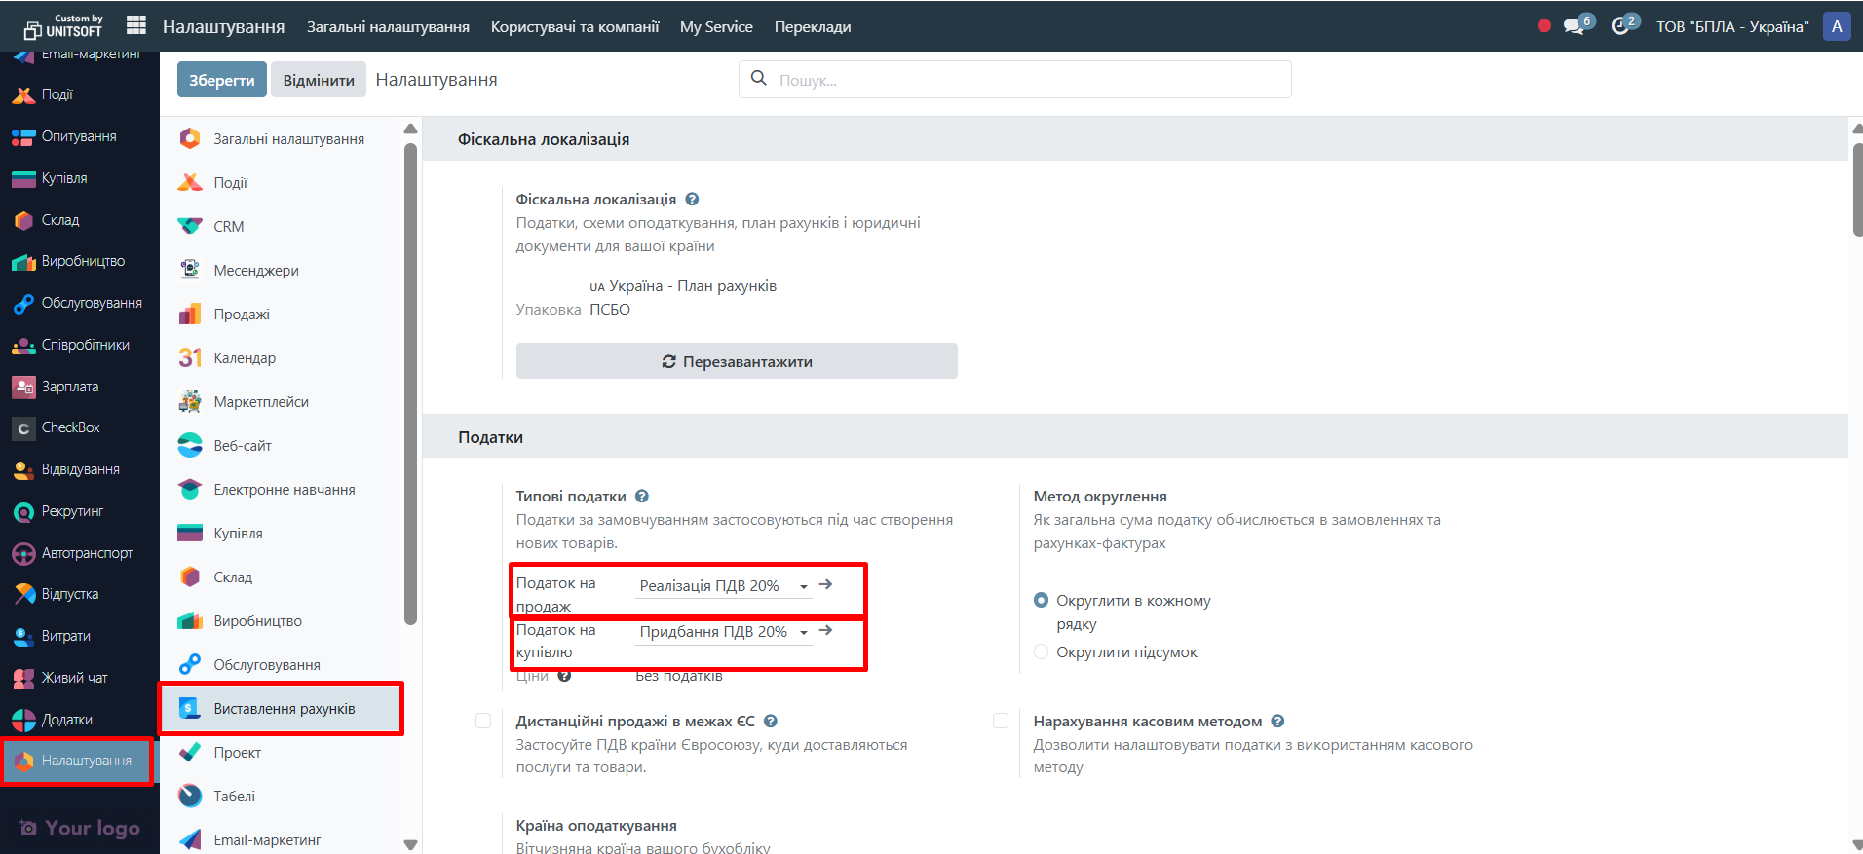
Task: Expand the Податок на продаж dropdown
Action: point(723,586)
